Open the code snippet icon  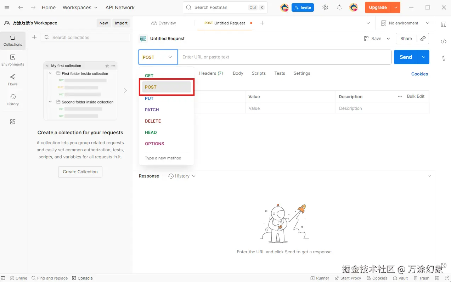click(444, 41)
